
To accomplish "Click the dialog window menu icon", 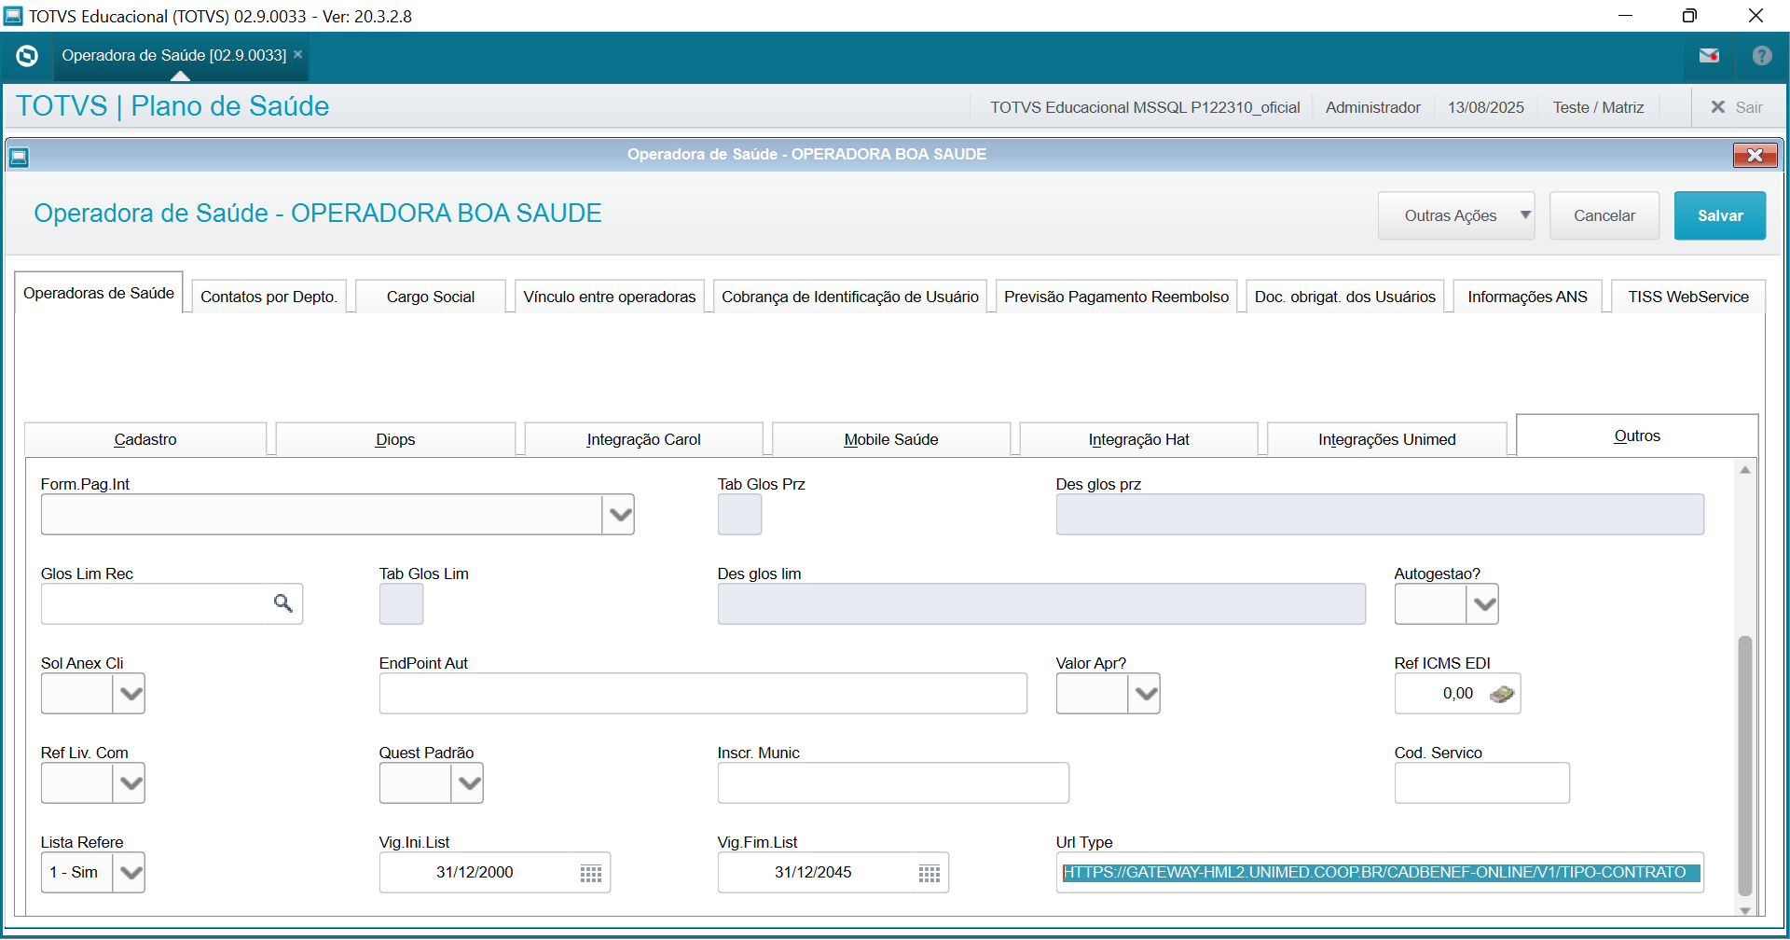I will [19, 157].
